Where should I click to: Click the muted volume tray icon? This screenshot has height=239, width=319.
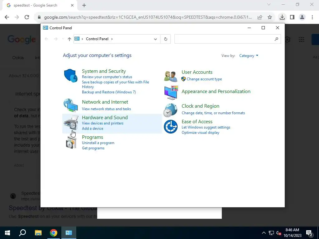279,233
